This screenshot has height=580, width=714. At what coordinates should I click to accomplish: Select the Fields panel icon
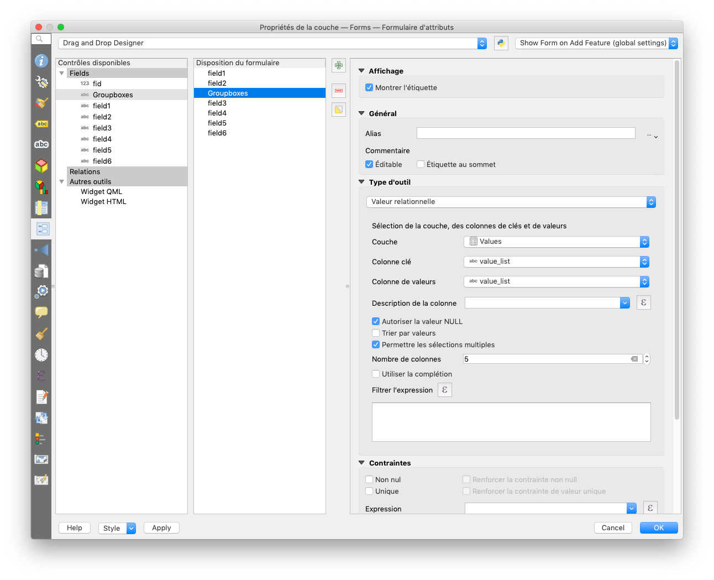click(x=41, y=207)
